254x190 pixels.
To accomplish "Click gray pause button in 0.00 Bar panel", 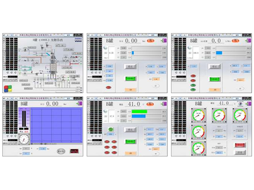I will [130, 66].
